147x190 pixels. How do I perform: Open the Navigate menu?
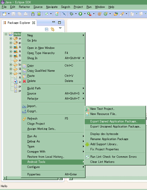(52, 7)
